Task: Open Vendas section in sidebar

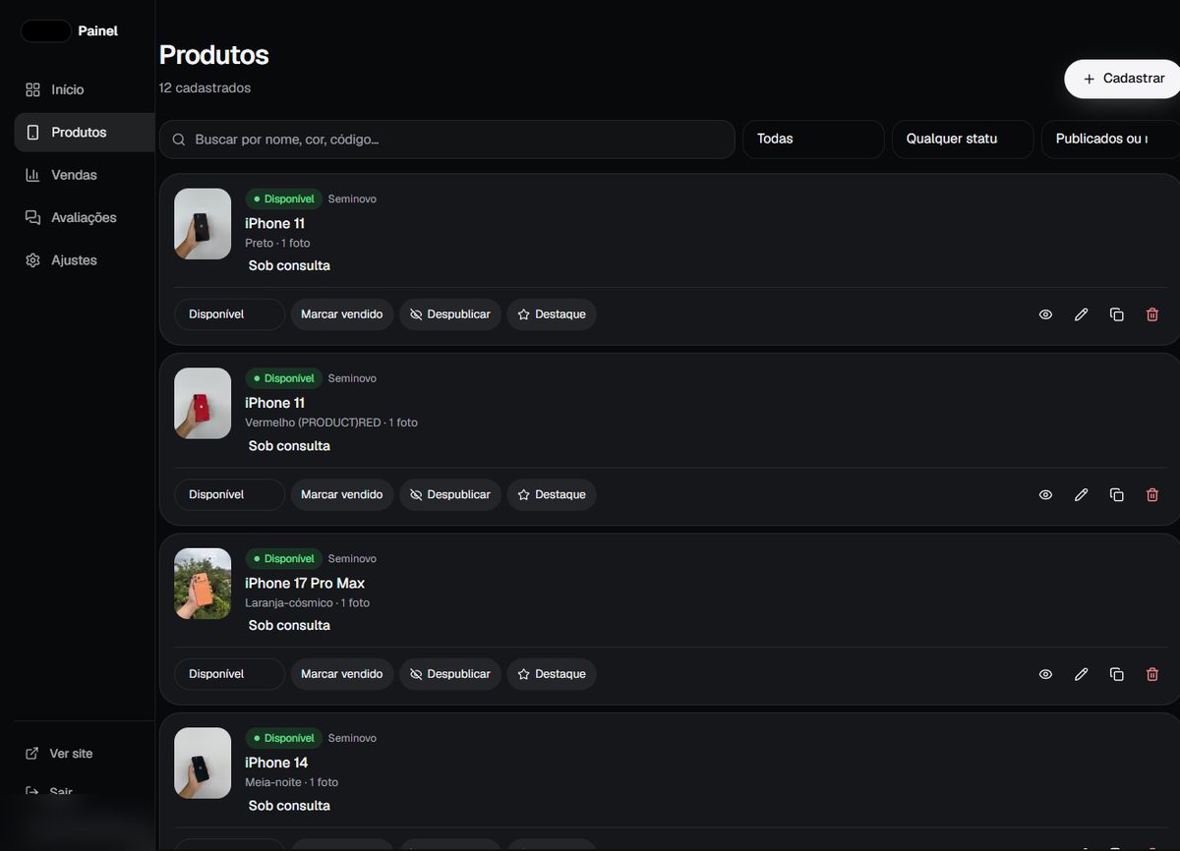Action: 84,175
